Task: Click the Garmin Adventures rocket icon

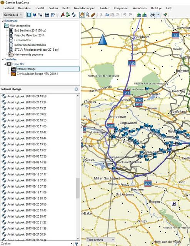Action: click(x=165, y=15)
